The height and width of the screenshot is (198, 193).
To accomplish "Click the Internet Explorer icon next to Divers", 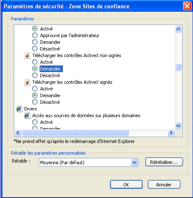I will pyautogui.click(x=19, y=109).
